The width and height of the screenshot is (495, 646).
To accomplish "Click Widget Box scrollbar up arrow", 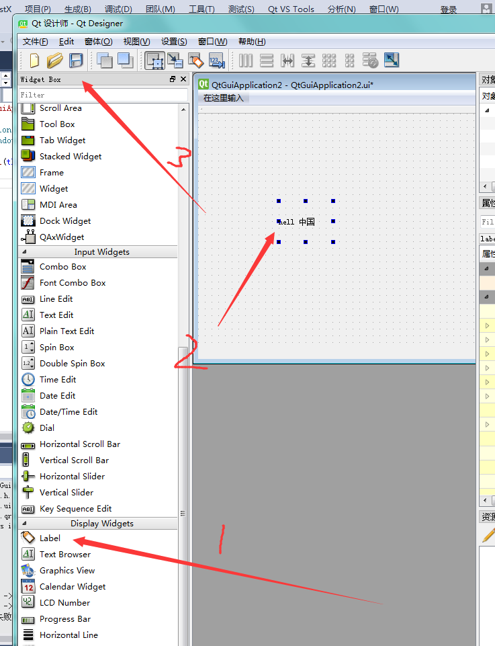I will [x=183, y=109].
